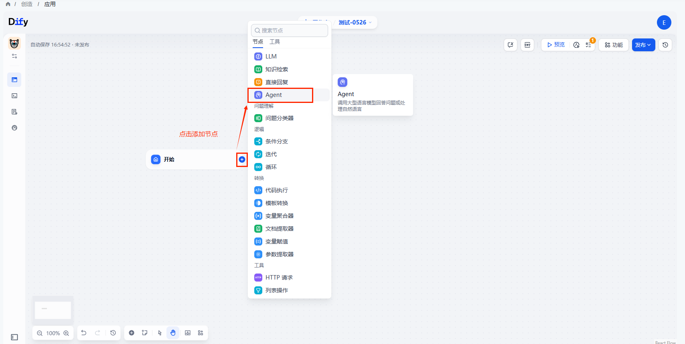Image resolution: width=685 pixels, height=344 pixels.
Task: Switch to the 工具 tab
Action: 275,42
